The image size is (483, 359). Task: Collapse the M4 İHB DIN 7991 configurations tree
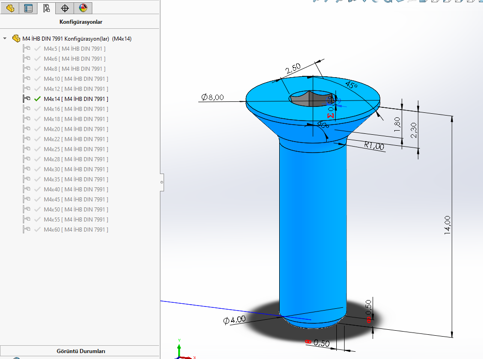tap(5, 39)
